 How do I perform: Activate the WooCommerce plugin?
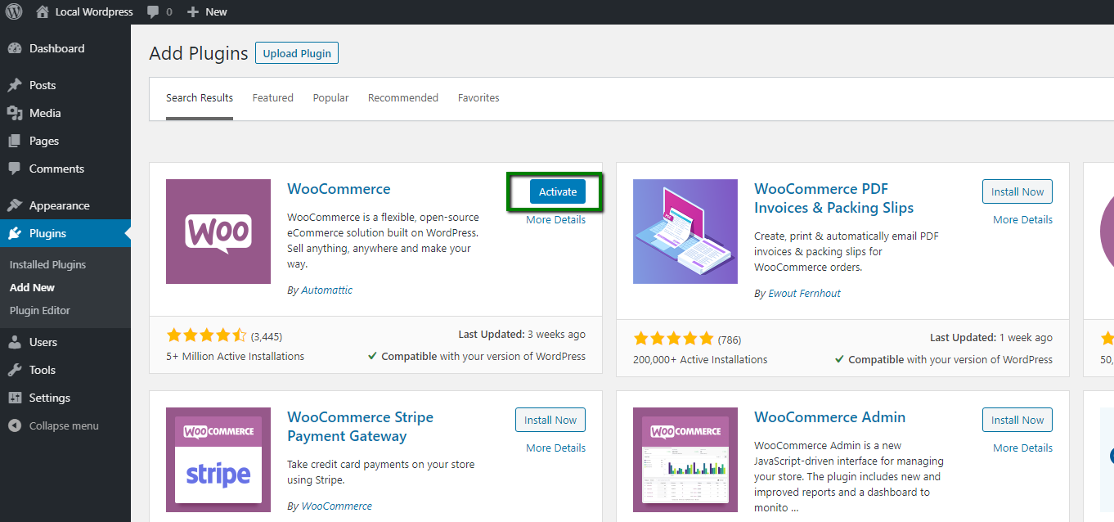coord(558,191)
